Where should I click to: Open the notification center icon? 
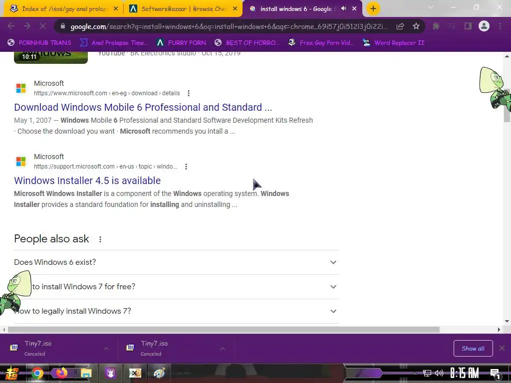point(495,374)
